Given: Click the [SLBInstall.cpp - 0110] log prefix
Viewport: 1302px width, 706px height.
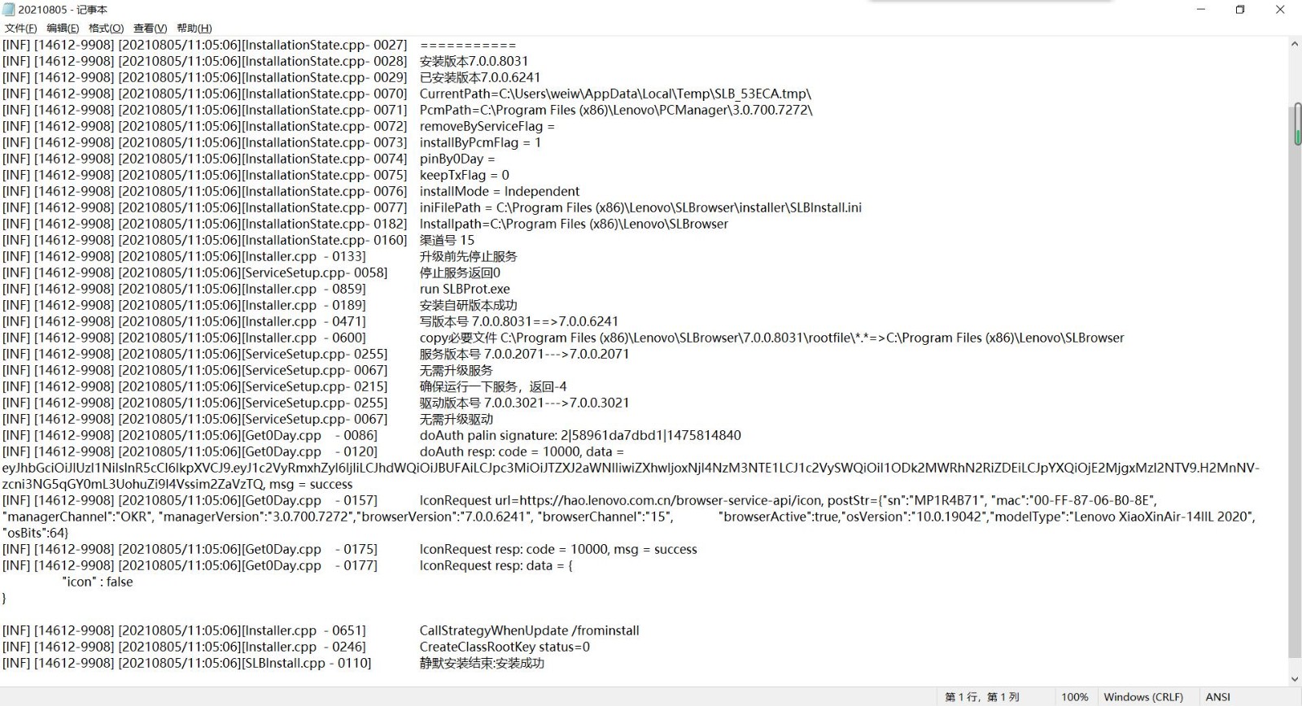Looking at the screenshot, I should [x=306, y=663].
